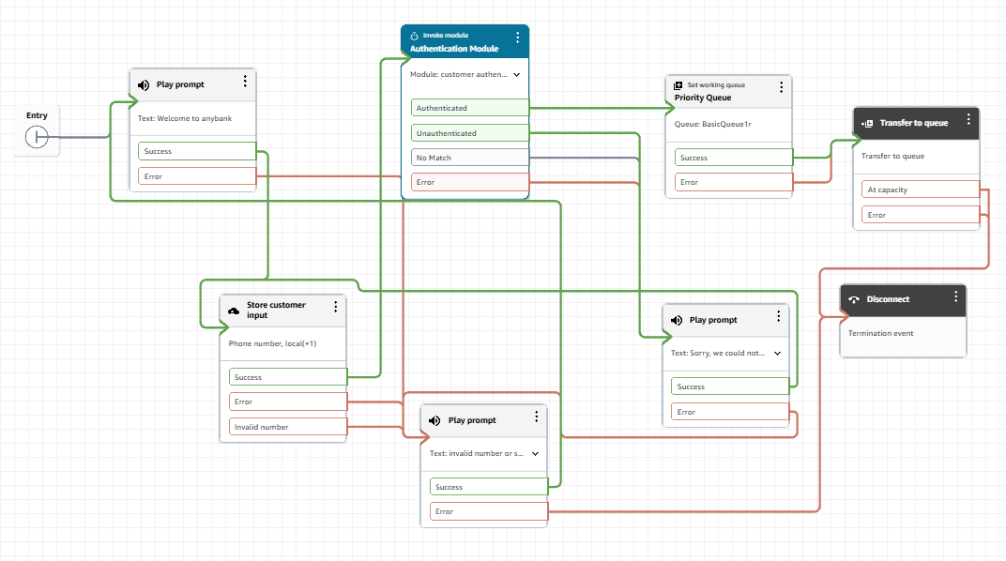1006x561 pixels.
Task: Click the speaker icon on invalid number prompt
Action: pos(433,420)
